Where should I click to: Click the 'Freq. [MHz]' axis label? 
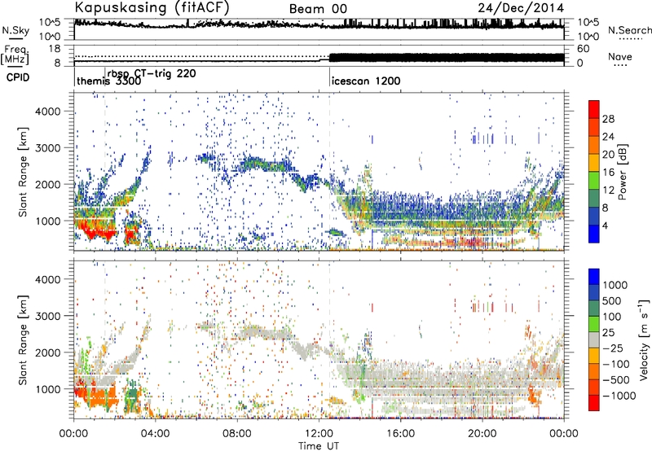click(15, 55)
